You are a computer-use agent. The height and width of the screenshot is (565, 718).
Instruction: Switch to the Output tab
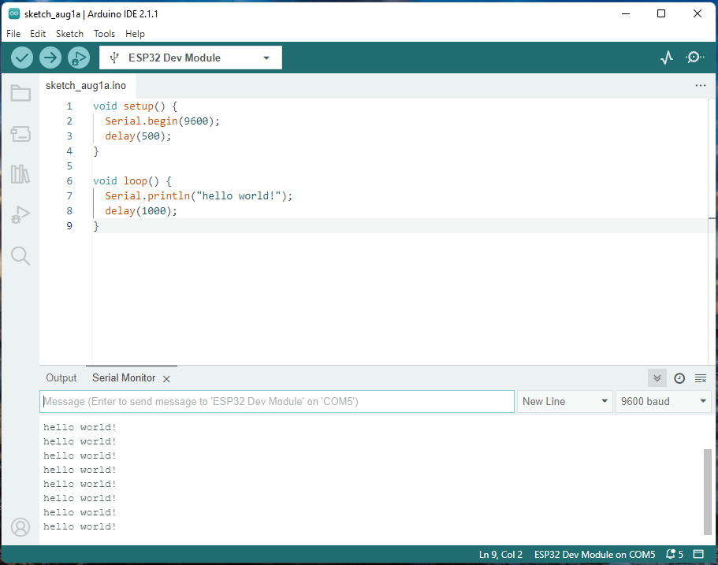coord(61,378)
